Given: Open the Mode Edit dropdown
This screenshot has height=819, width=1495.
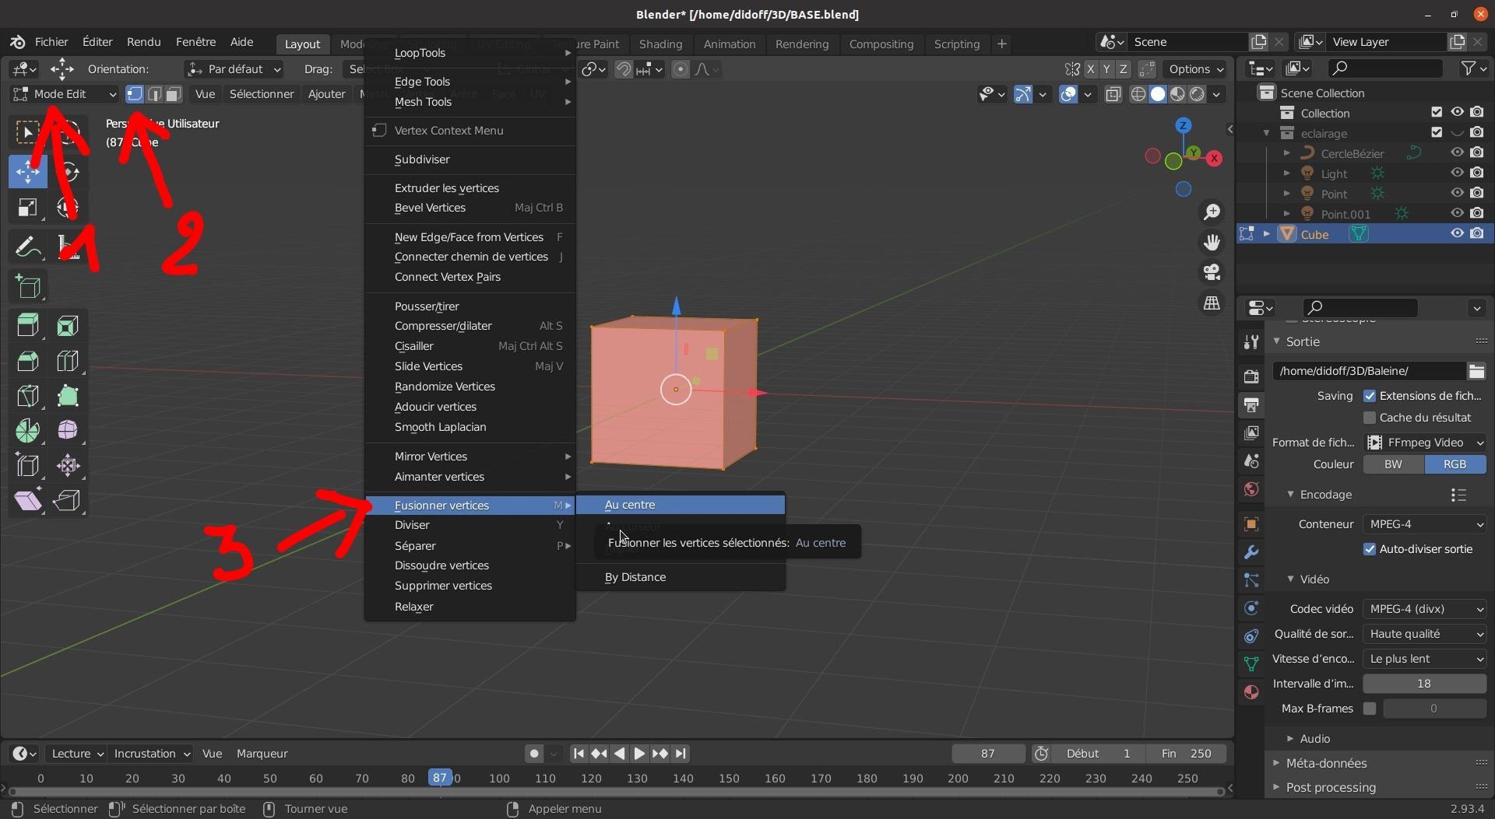Looking at the screenshot, I should point(65,94).
